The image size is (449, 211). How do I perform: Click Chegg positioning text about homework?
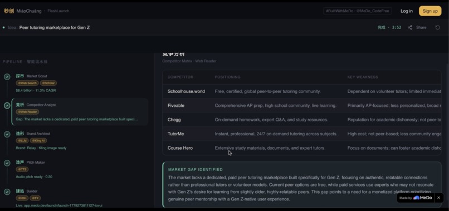click(x=271, y=120)
